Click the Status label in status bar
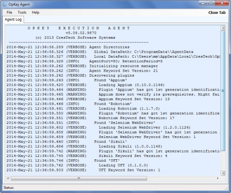The image size is (231, 193). (9, 187)
